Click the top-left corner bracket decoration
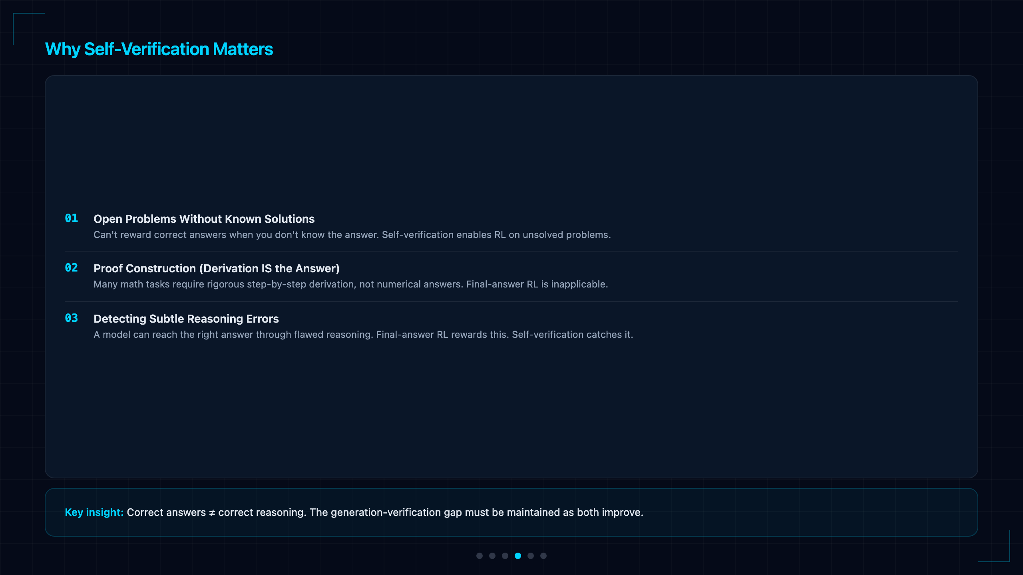 [28, 28]
